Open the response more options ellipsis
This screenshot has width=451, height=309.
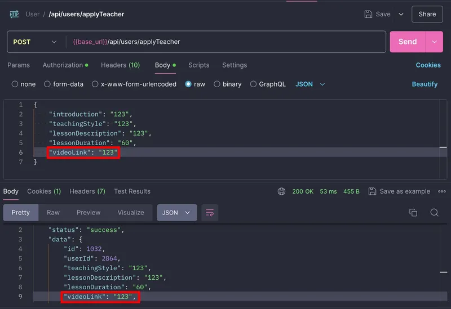(441, 191)
